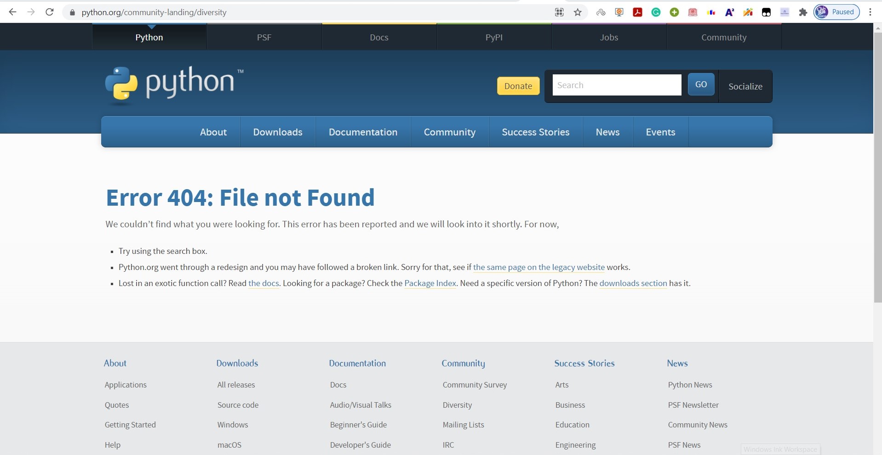Follow the legacy website page link
882x455 pixels.
coord(539,267)
